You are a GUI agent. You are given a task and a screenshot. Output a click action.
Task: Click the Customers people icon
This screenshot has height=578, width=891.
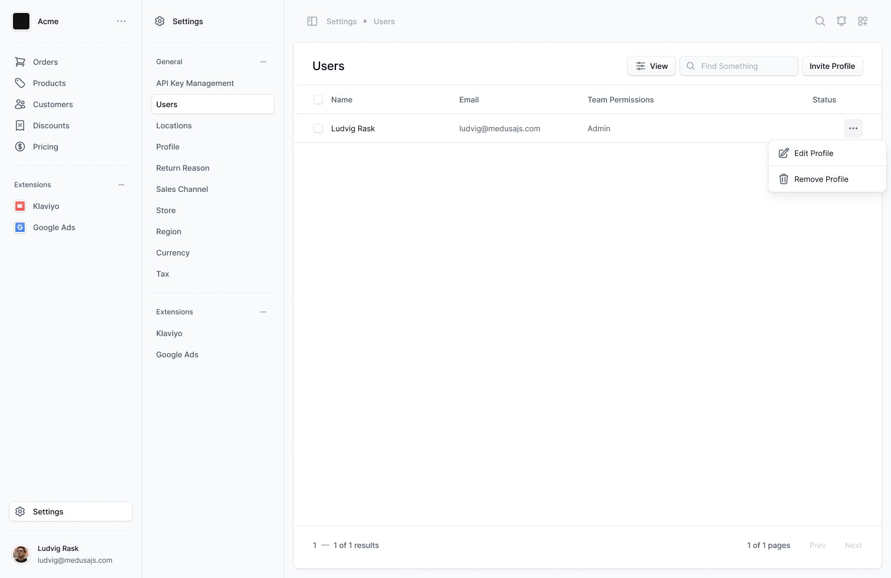point(20,104)
